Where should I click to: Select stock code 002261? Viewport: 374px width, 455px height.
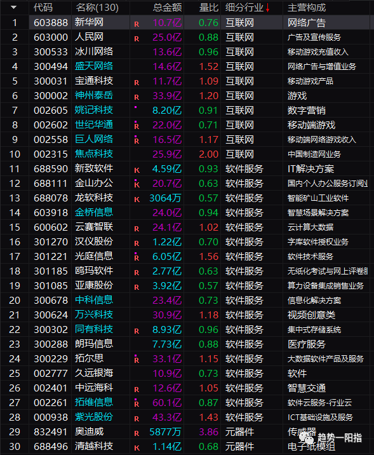click(51, 402)
